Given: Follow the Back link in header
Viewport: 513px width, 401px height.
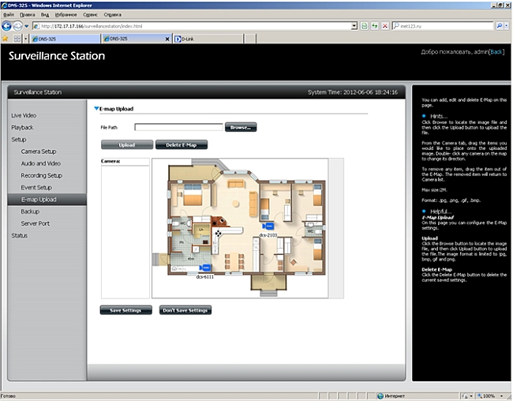Looking at the screenshot, I should 496,52.
